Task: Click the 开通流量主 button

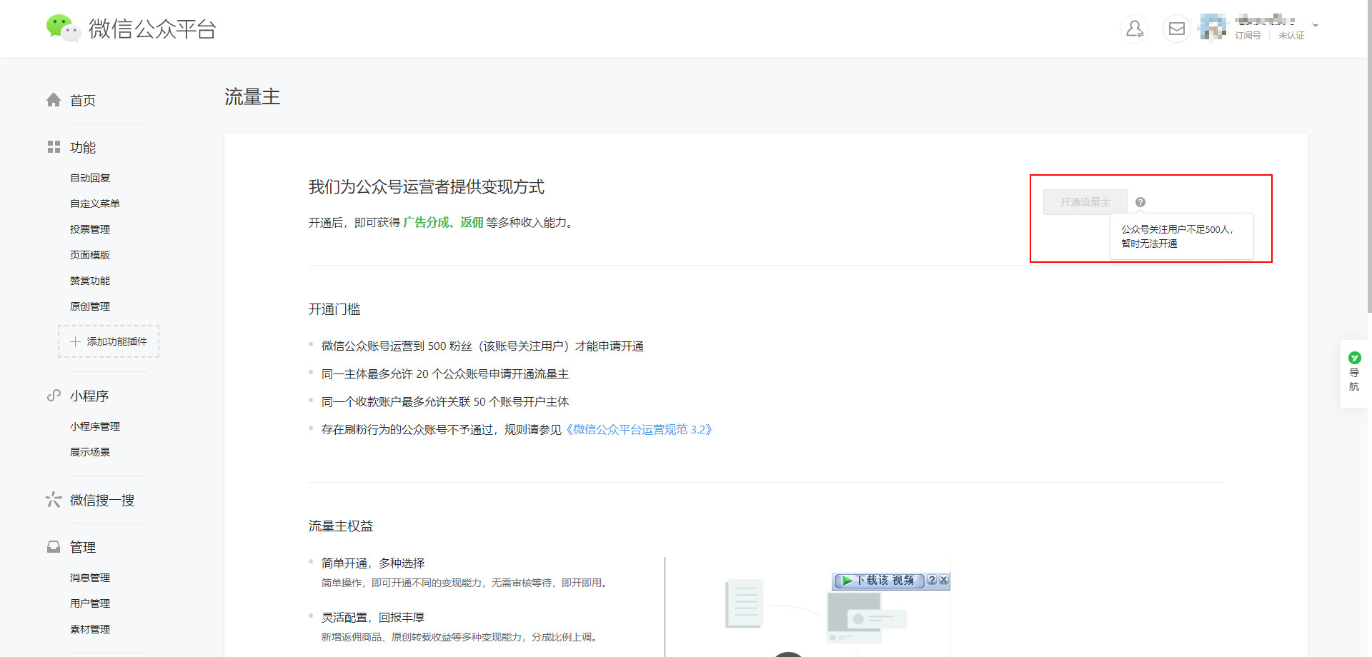Action: coord(1085,202)
